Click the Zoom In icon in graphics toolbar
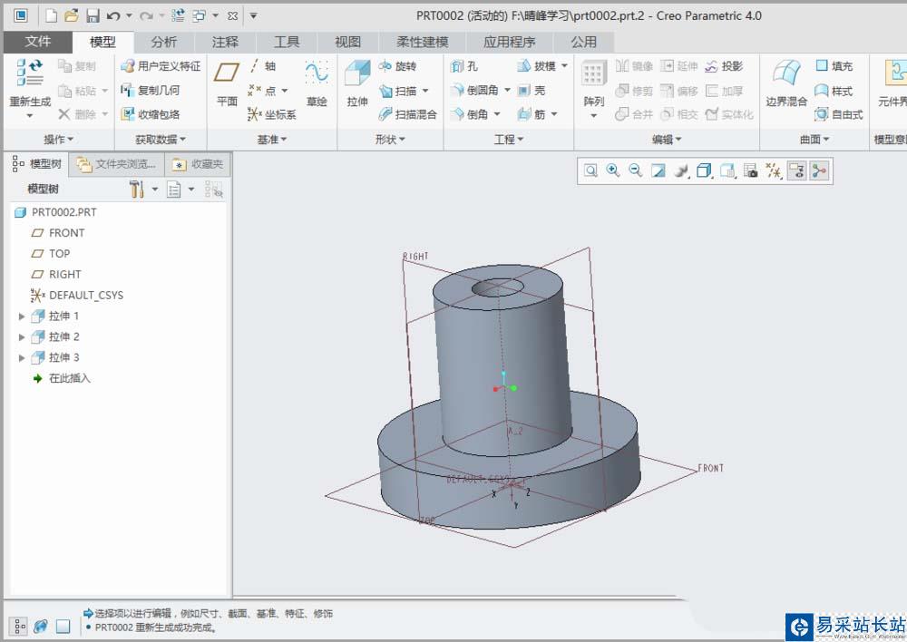The width and height of the screenshot is (907, 642). click(x=613, y=170)
